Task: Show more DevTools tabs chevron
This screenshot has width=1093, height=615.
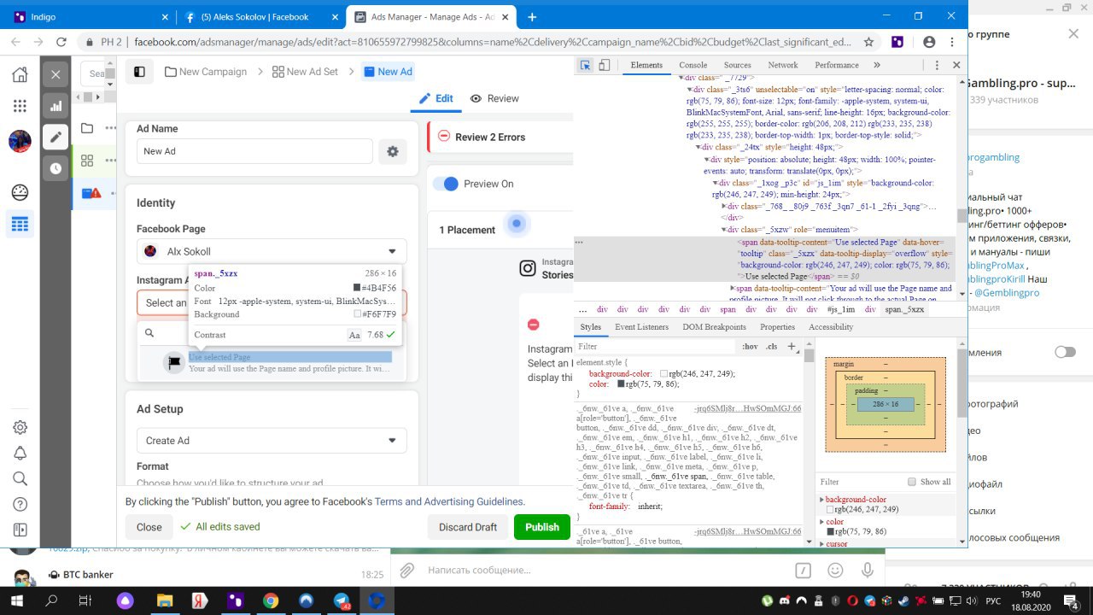Action: coord(877,65)
